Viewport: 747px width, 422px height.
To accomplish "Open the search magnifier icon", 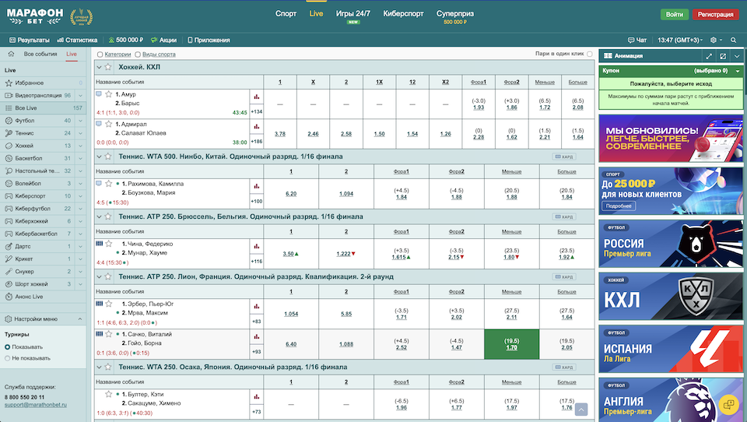I will tap(733, 40).
